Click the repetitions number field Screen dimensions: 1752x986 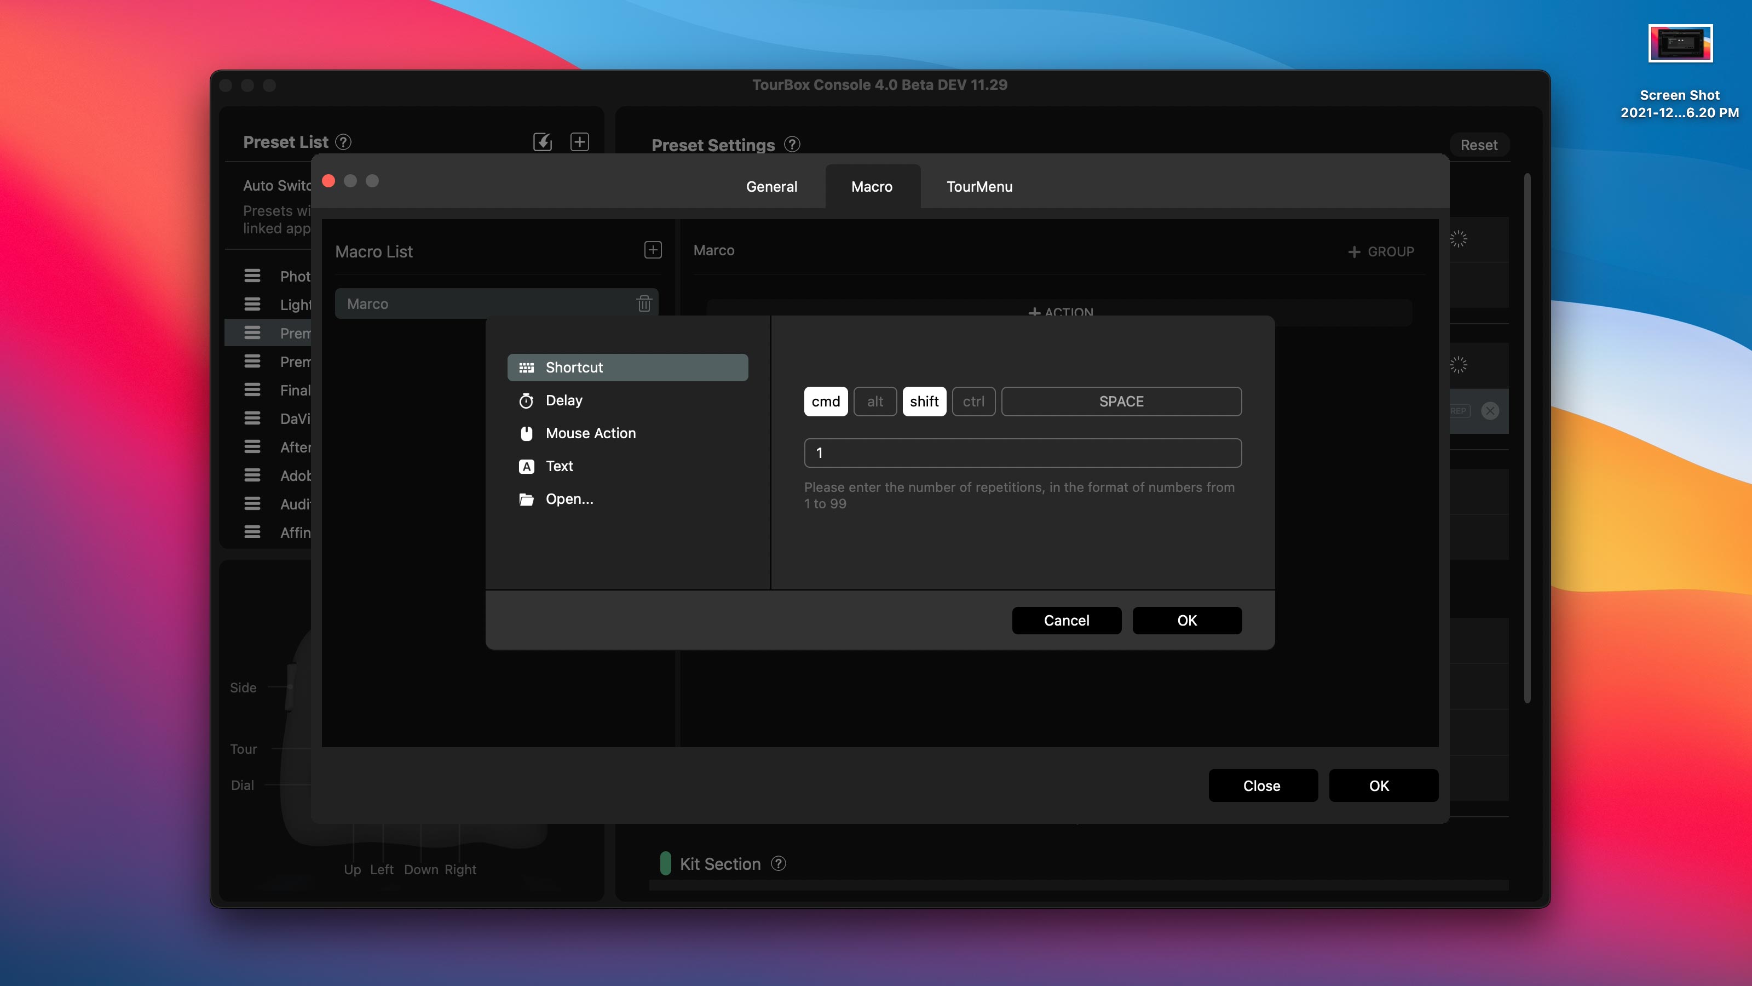1023,452
